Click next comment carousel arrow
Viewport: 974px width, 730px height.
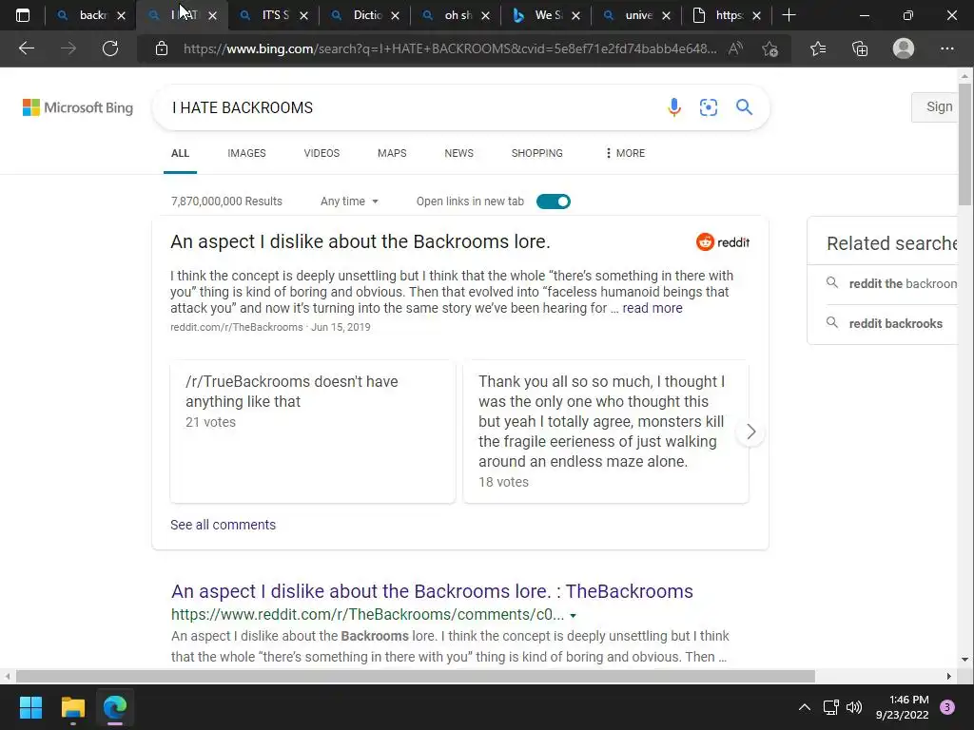751,432
